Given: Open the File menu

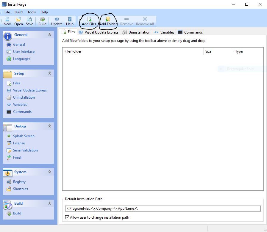Looking at the screenshot, I should [x=7, y=12].
